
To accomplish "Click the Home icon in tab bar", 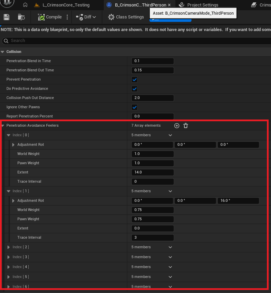I will tap(25, 5).
